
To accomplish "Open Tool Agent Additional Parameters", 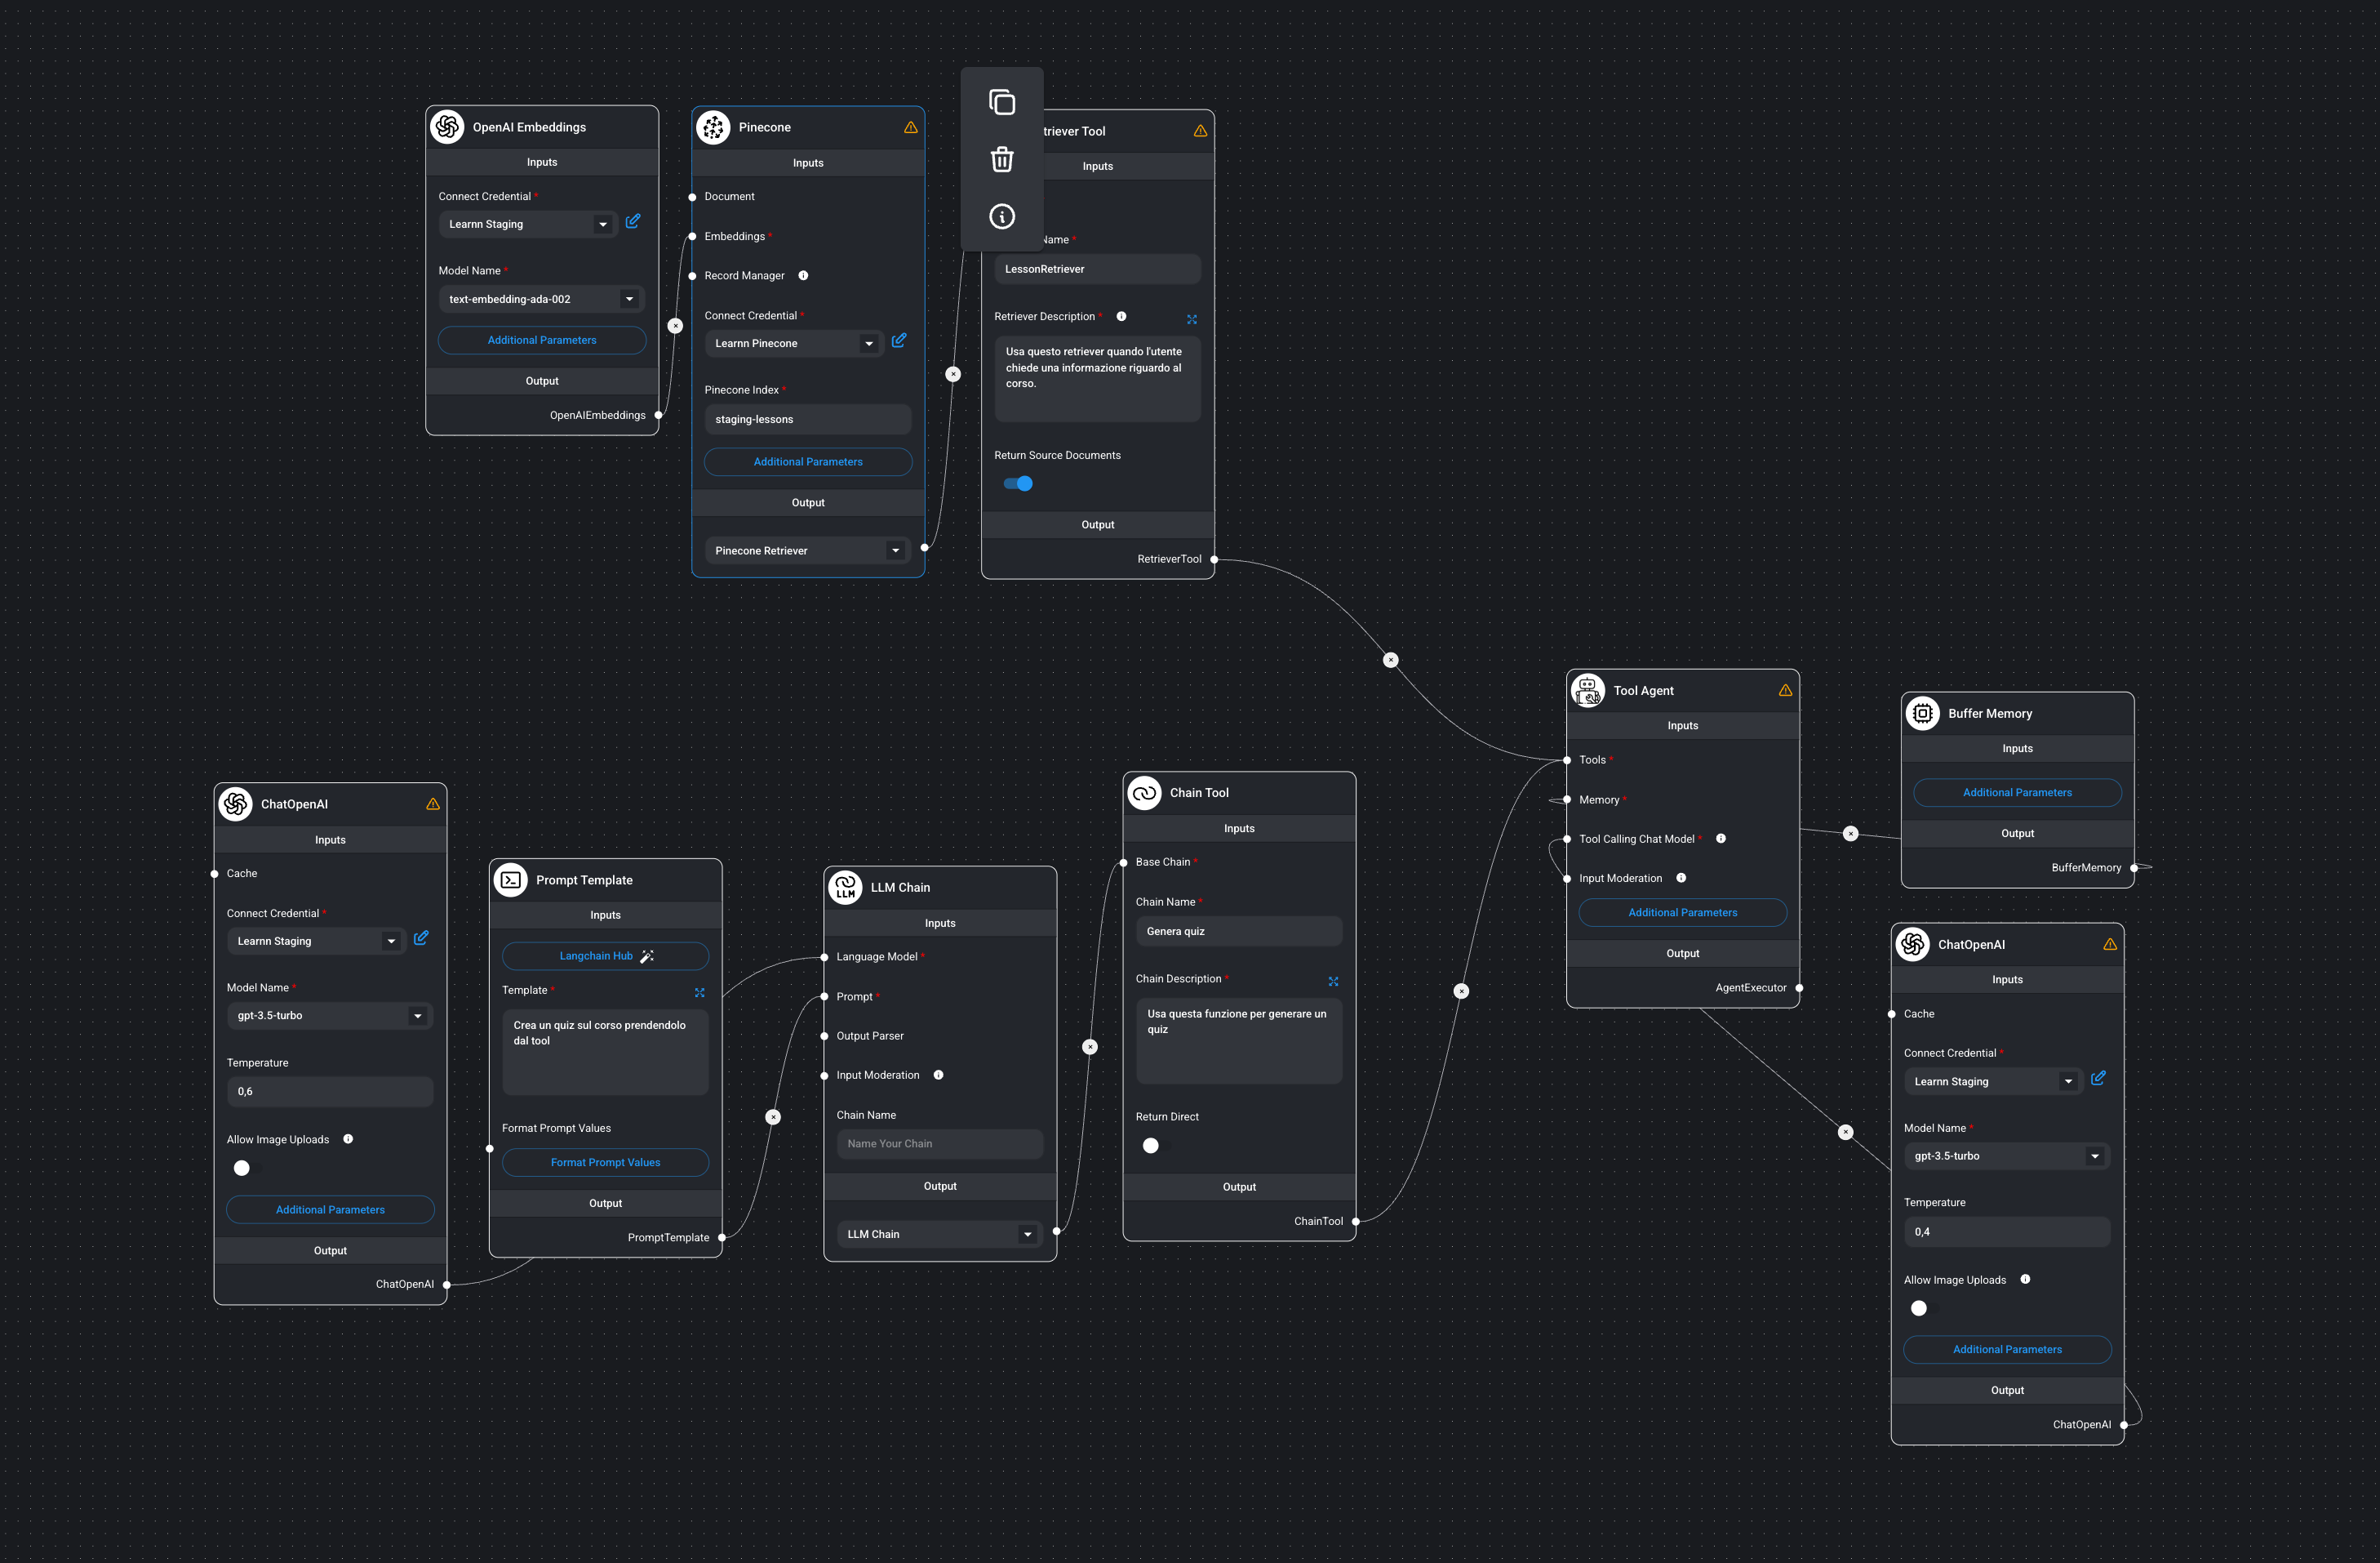I will click(1682, 913).
